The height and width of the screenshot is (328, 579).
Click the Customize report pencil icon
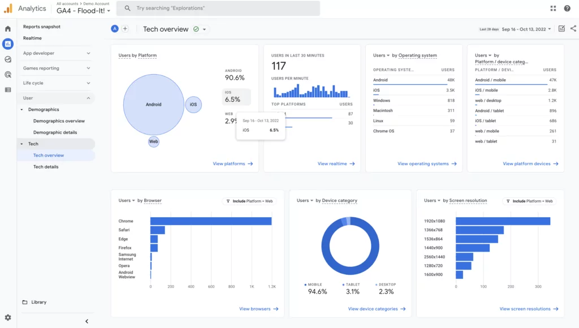click(x=561, y=29)
